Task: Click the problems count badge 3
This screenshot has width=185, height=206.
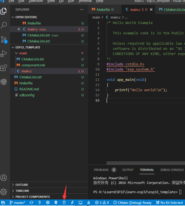Action: pos(114,170)
